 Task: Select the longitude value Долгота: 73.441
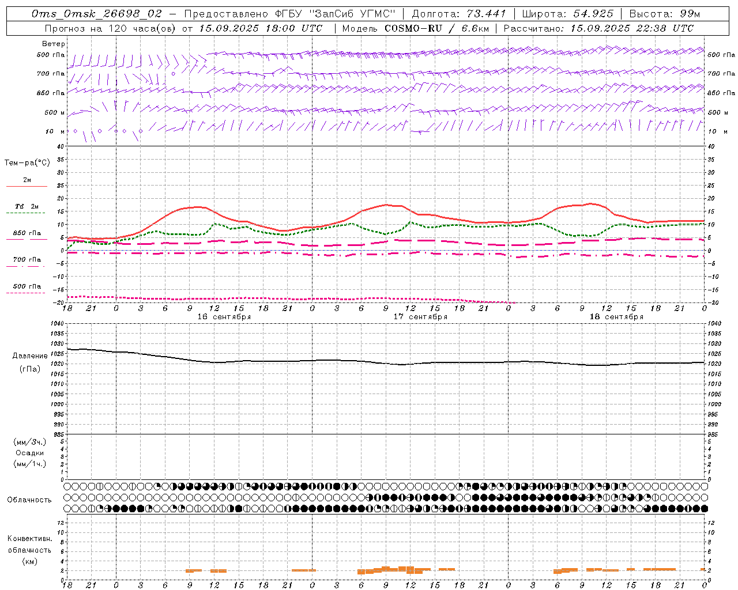[459, 14]
